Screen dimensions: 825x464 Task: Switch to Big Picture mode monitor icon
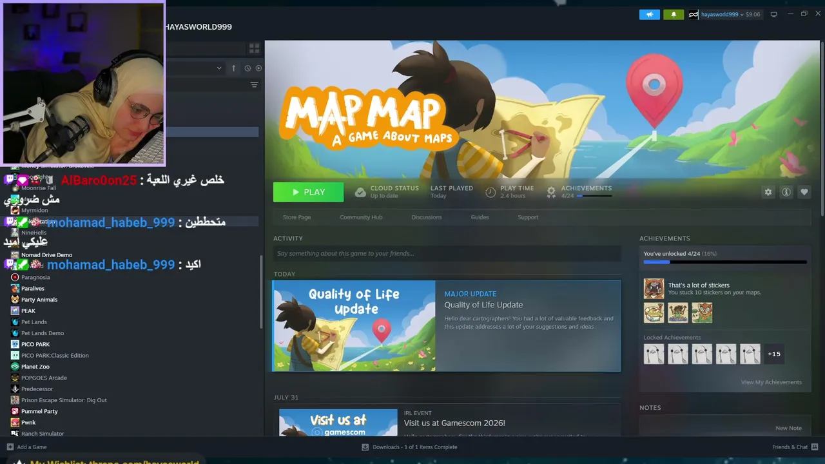point(773,14)
